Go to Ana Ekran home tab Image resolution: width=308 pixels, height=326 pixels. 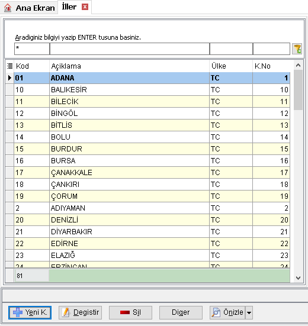click(30, 8)
